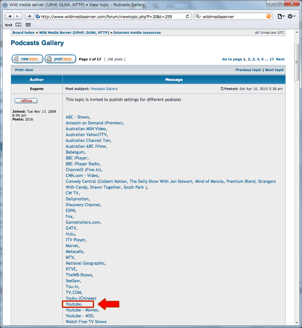Screen dimensions: 302x328
Task: Go to page 2 of the topic
Action: [x=249, y=59]
